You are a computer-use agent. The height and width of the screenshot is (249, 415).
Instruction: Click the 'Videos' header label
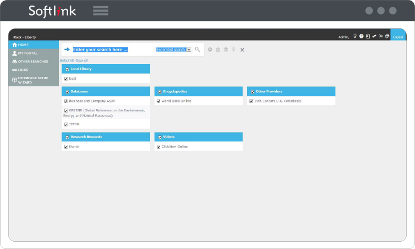[x=168, y=137]
